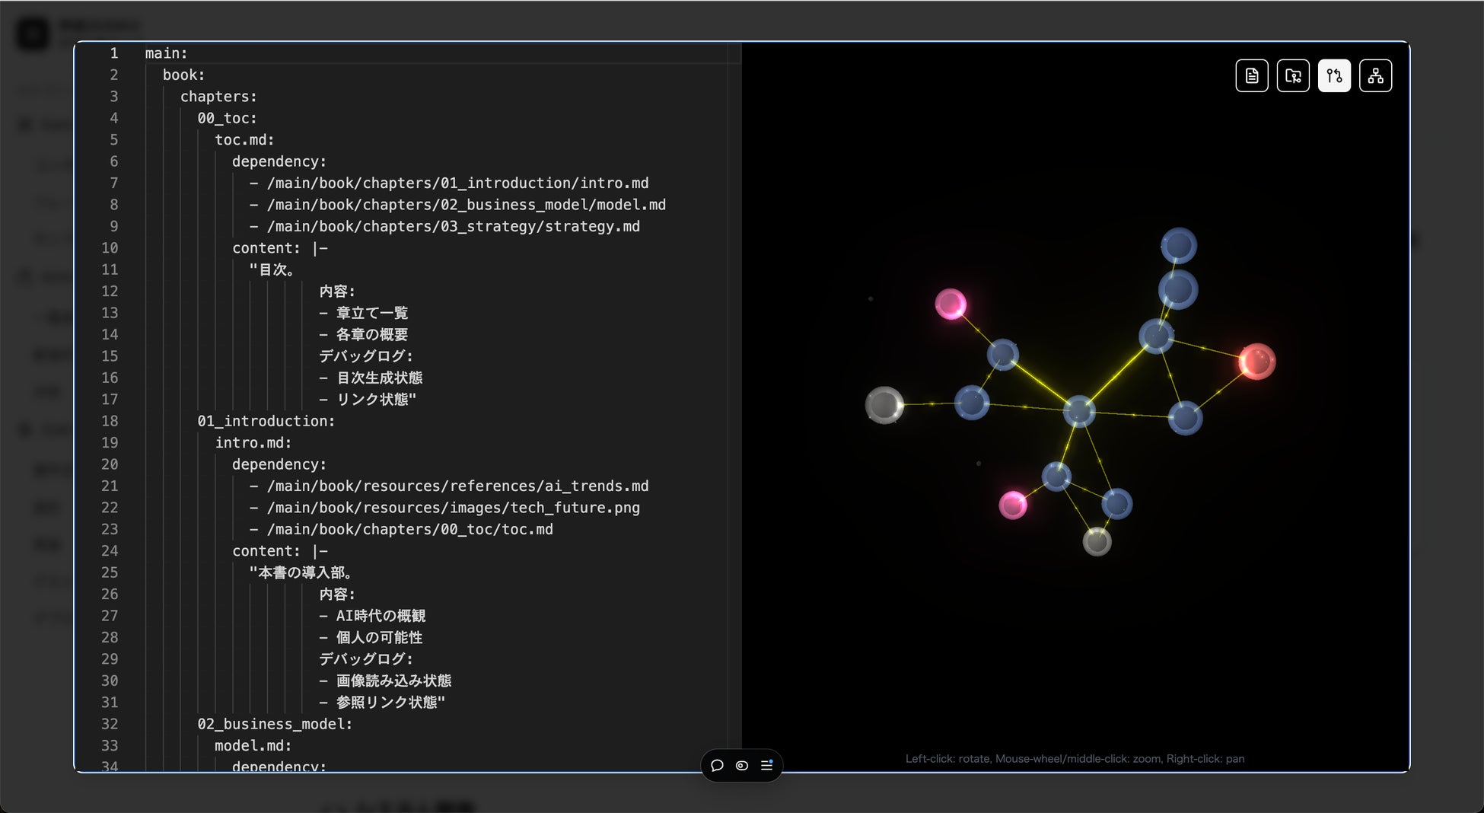Click the '画像読み込み状態' list entry

(394, 681)
